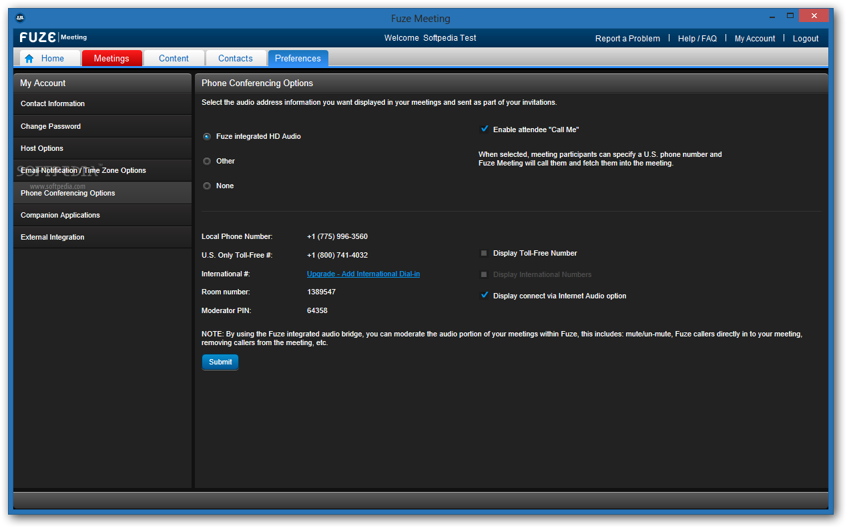847x528 pixels.
Task: Open Contact Information in My Account
Action: pyautogui.click(x=103, y=103)
